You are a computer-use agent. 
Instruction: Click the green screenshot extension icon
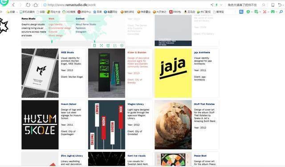[256, 12]
